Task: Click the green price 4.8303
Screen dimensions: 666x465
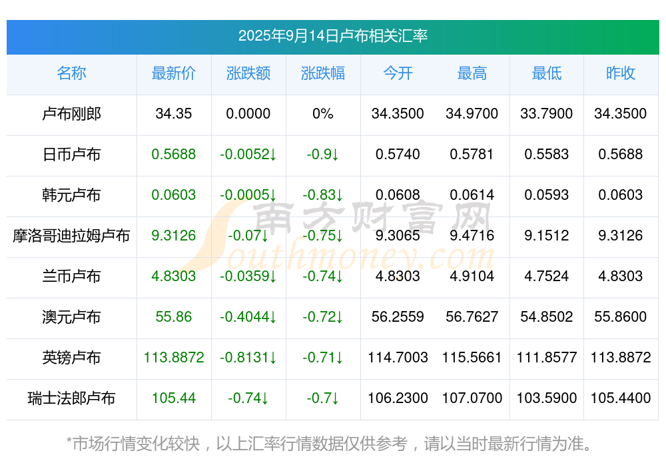Action: click(x=174, y=276)
